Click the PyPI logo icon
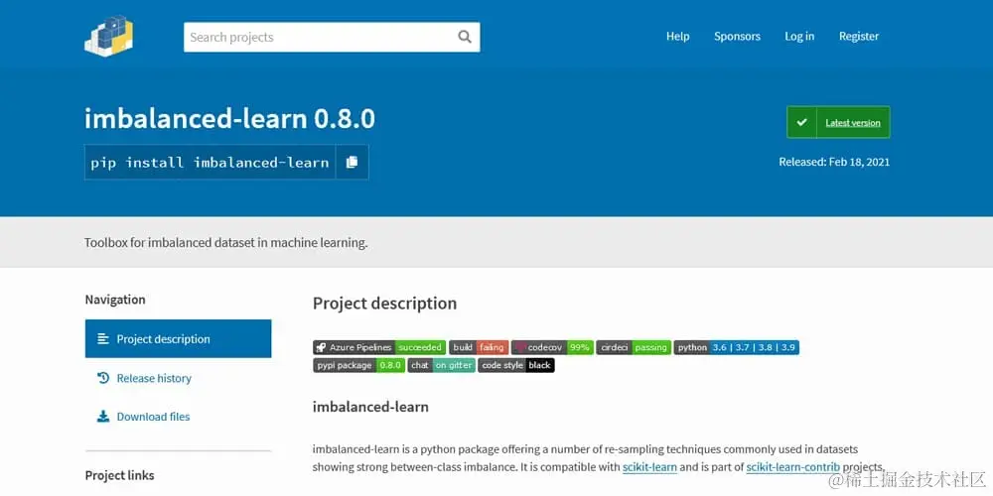This screenshot has height=496, width=993. point(108,36)
